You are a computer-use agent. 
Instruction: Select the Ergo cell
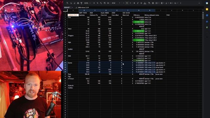(x=73, y=74)
